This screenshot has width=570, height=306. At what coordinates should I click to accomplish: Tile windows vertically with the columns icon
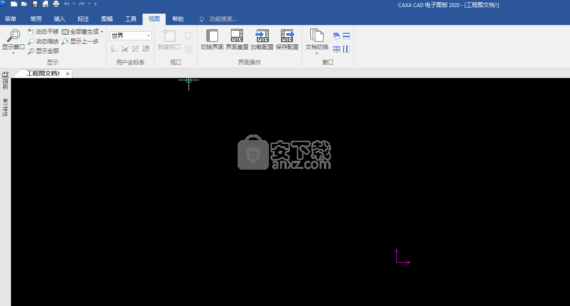click(x=346, y=49)
